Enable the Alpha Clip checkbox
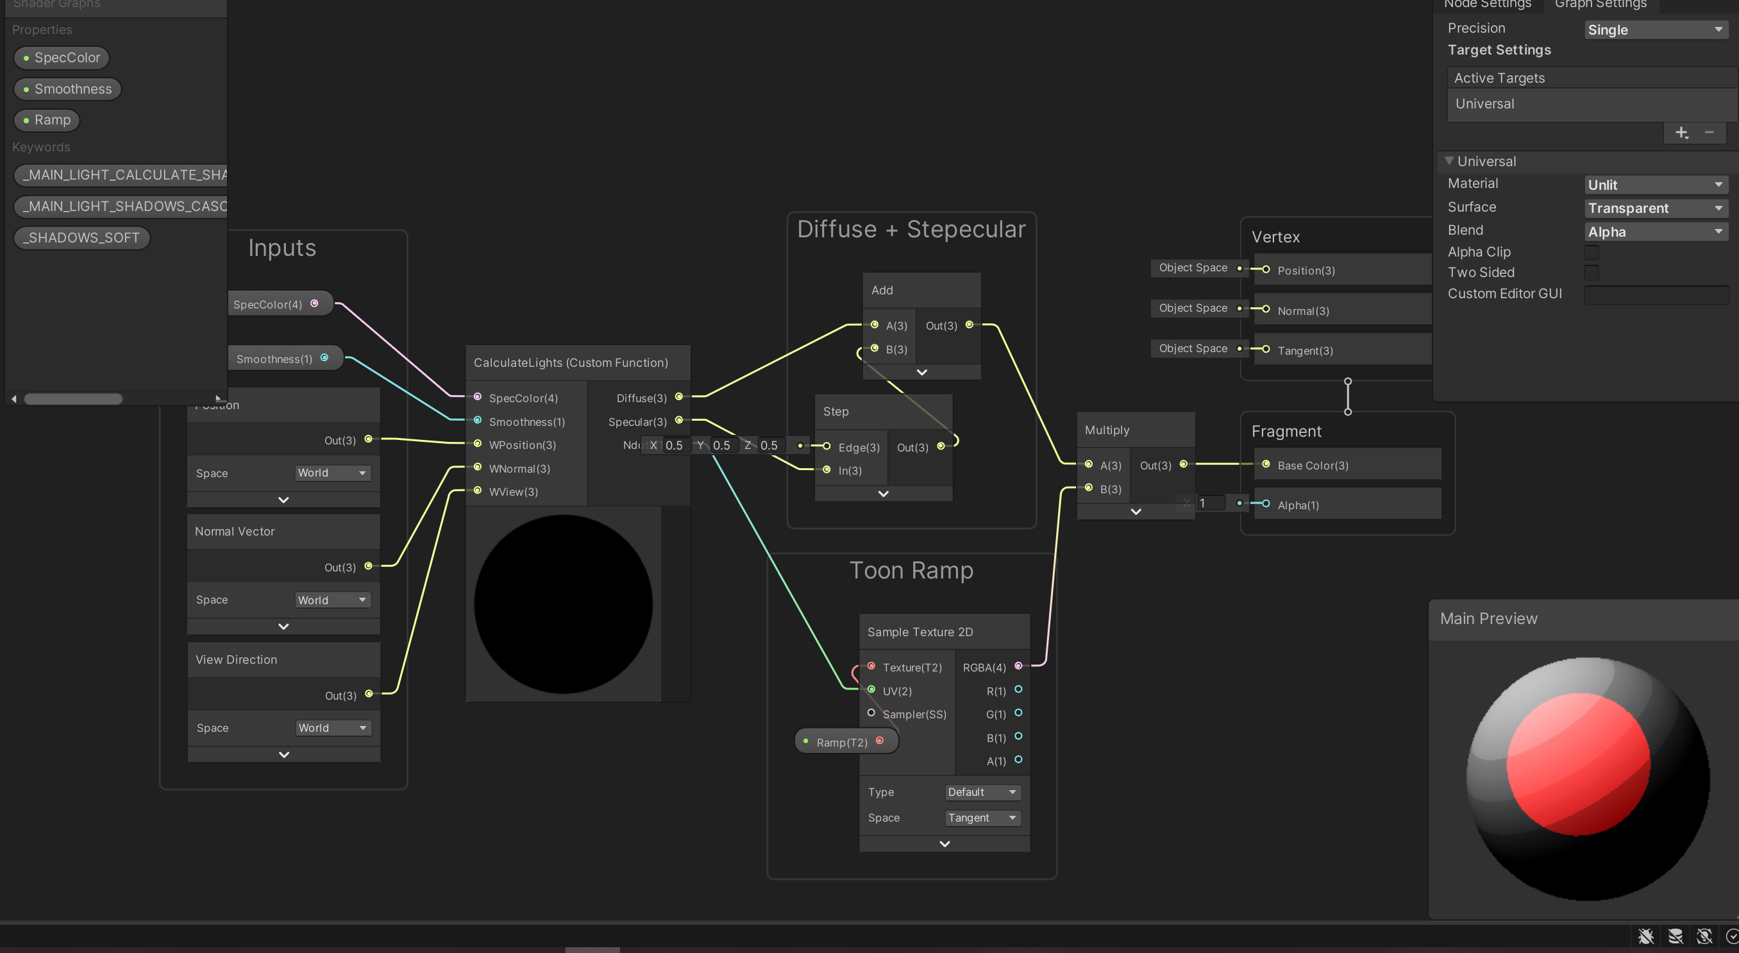Image resolution: width=1739 pixels, height=953 pixels. pyautogui.click(x=1591, y=252)
